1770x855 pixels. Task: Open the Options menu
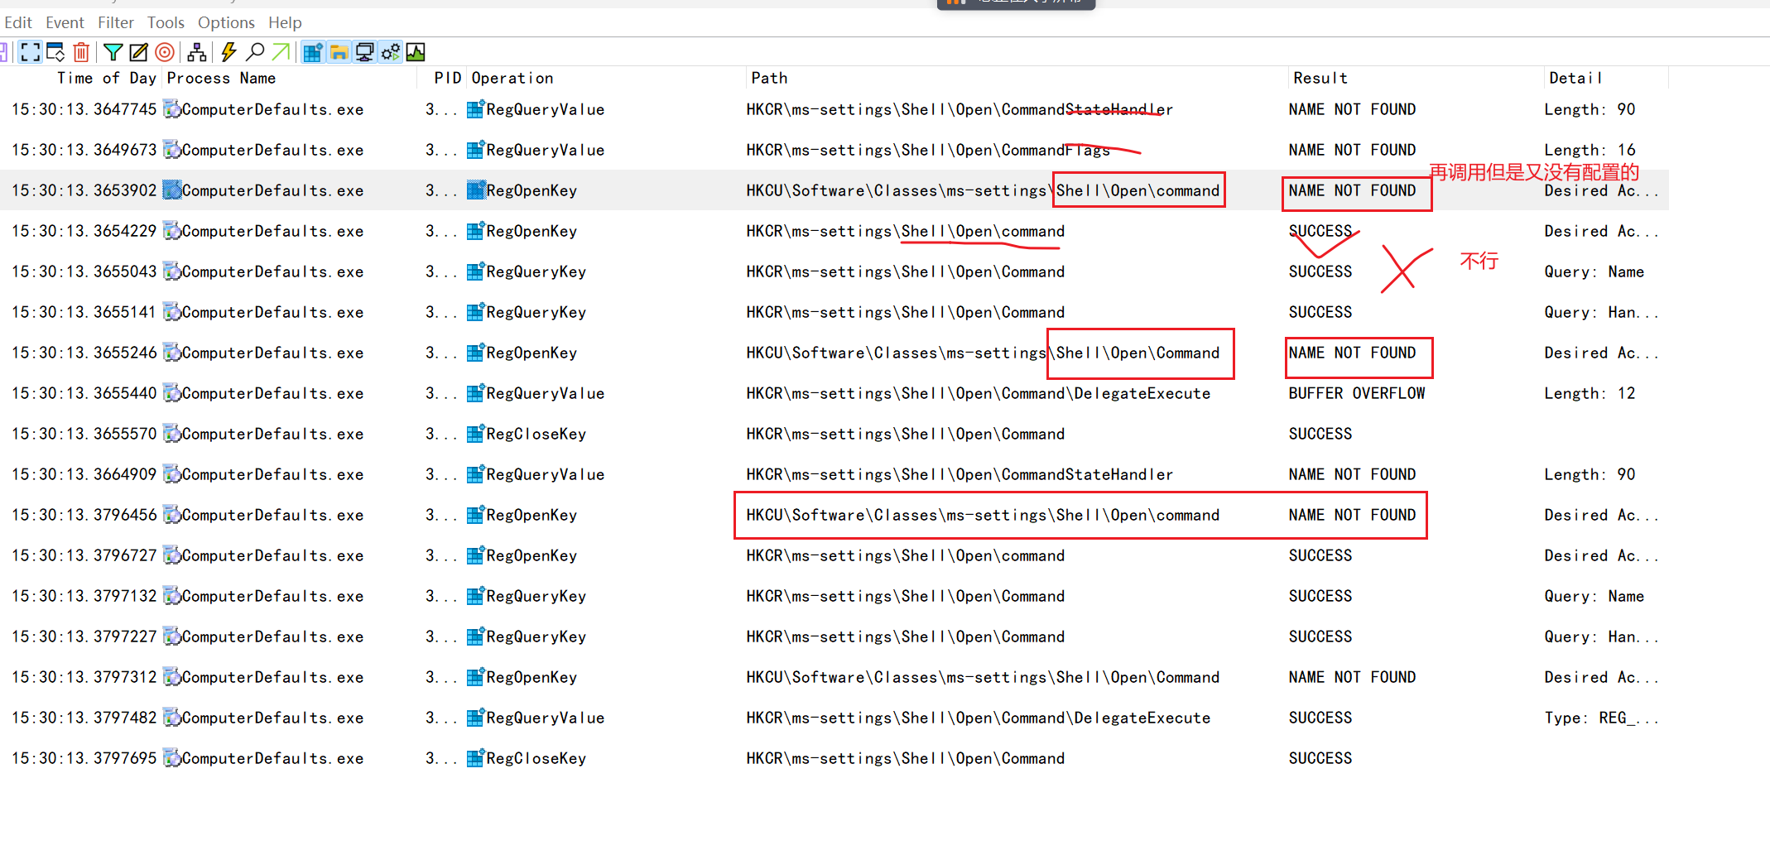click(226, 22)
